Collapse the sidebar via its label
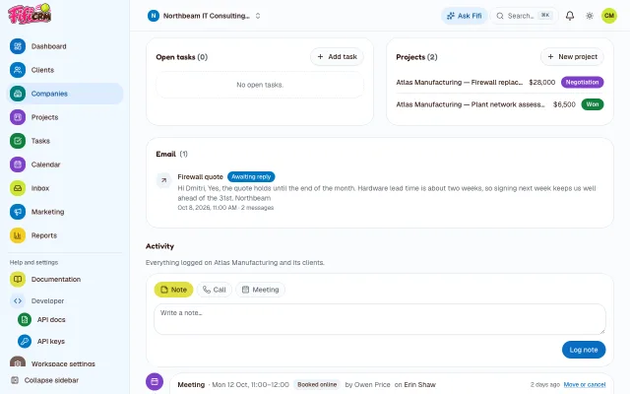630x394 pixels. (51, 380)
